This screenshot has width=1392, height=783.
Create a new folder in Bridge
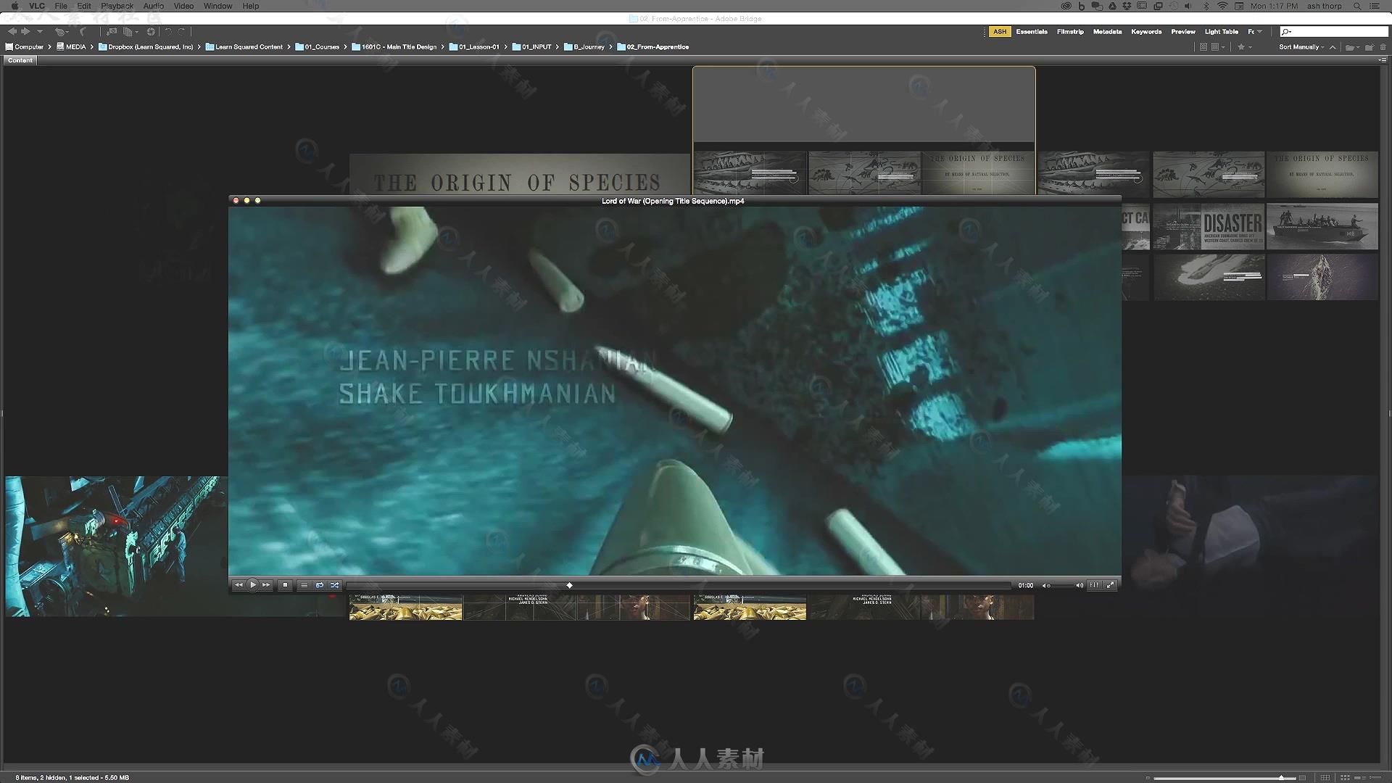coord(1370,47)
